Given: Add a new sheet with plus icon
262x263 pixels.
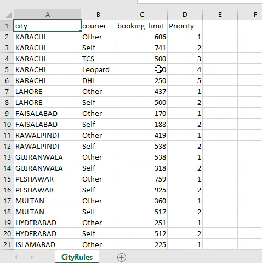Looking at the screenshot, I should coord(122,258).
